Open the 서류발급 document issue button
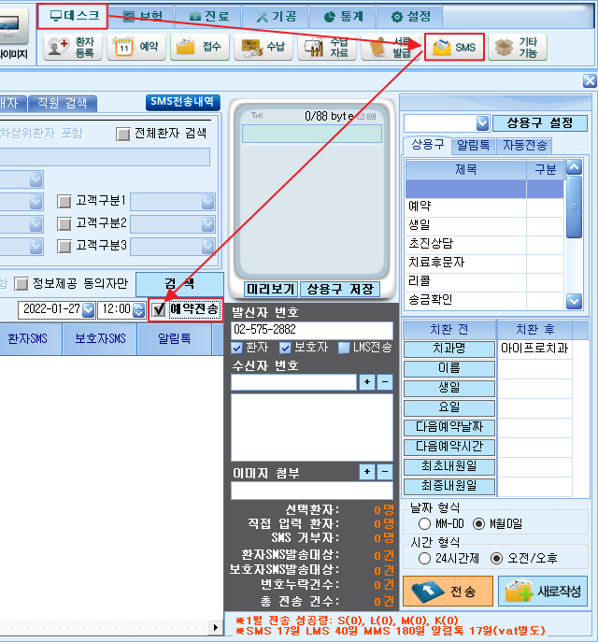This screenshot has width=598, height=642. pyautogui.click(x=391, y=47)
